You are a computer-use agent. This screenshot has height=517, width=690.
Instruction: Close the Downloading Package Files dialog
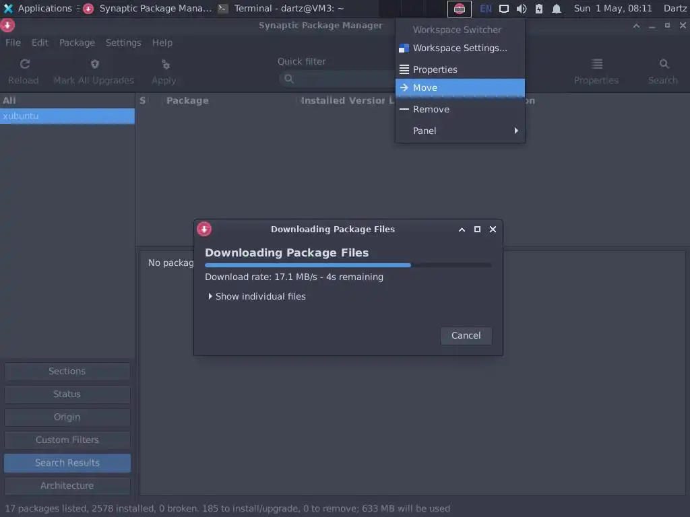tap(493, 229)
